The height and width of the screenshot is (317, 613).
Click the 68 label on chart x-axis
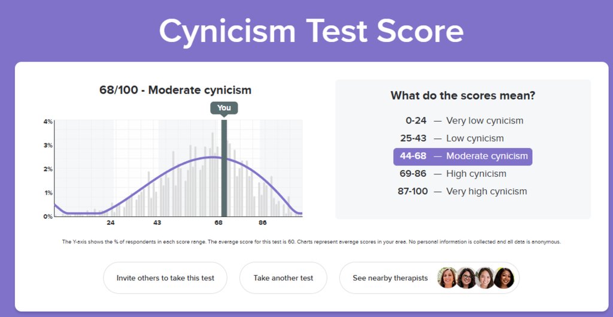[x=218, y=223]
